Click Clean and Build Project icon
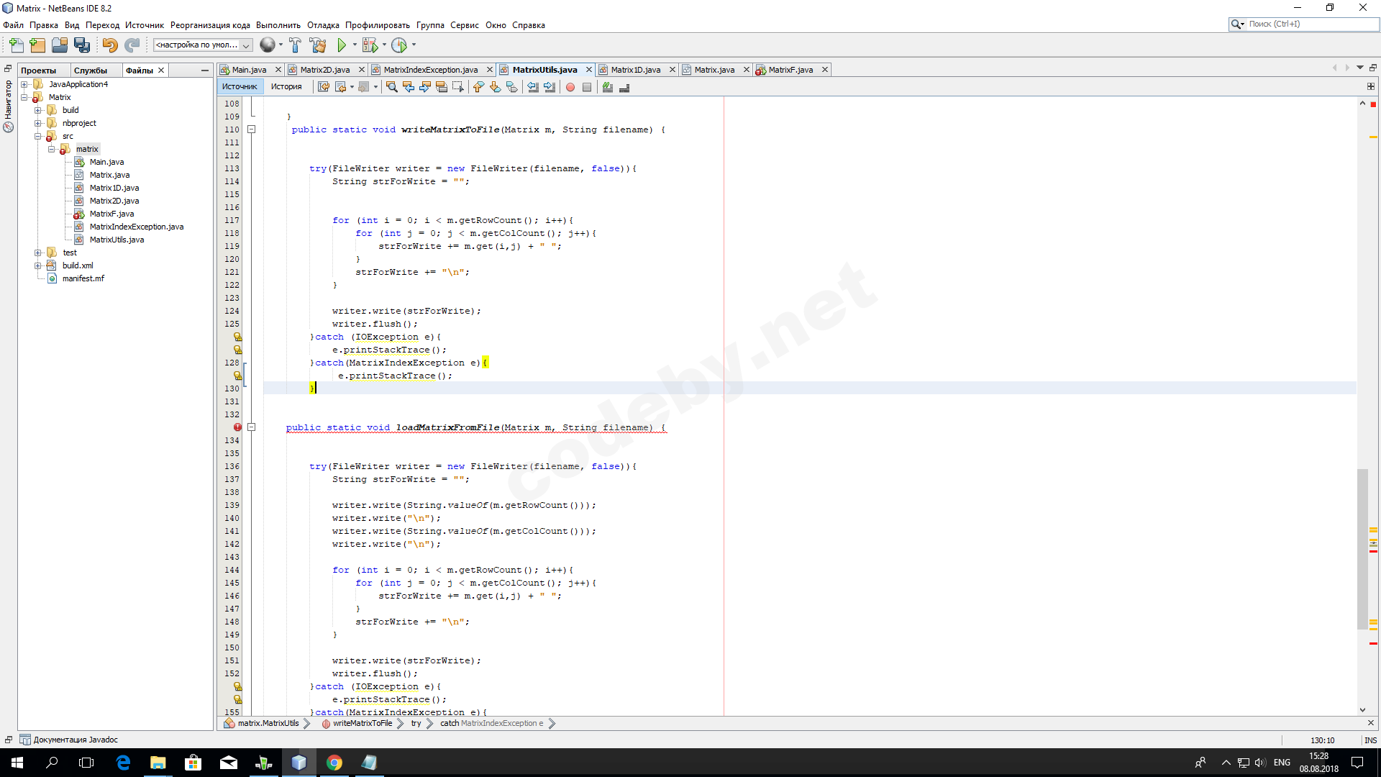This screenshot has width=1381, height=777. [x=318, y=45]
